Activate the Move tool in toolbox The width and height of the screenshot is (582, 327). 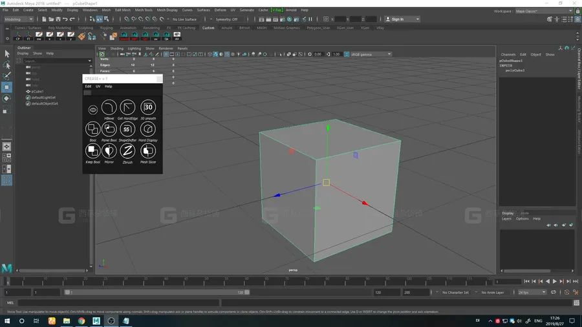[6, 87]
